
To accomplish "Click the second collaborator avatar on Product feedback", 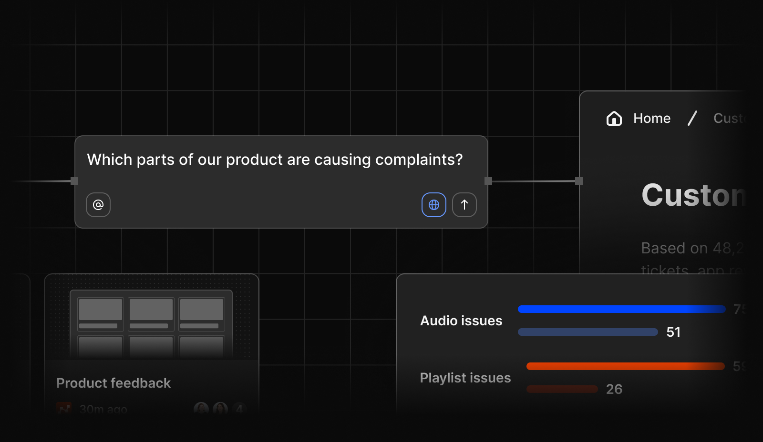I will point(220,409).
